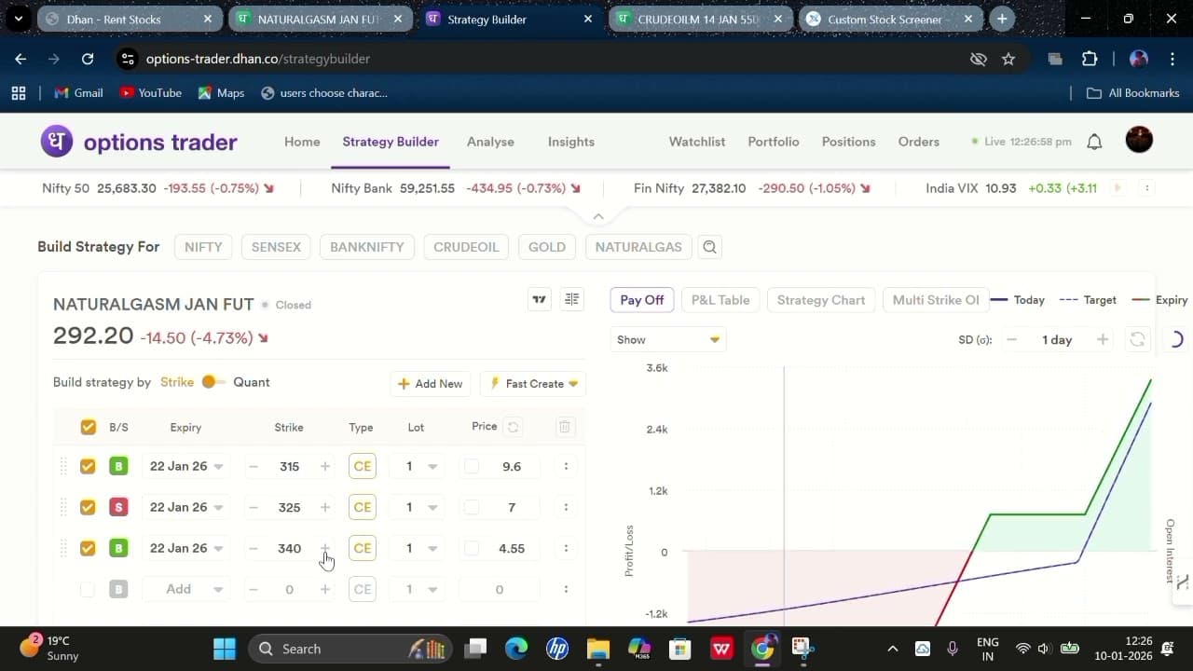Toggle the select-all legs checkbox in header

88,427
